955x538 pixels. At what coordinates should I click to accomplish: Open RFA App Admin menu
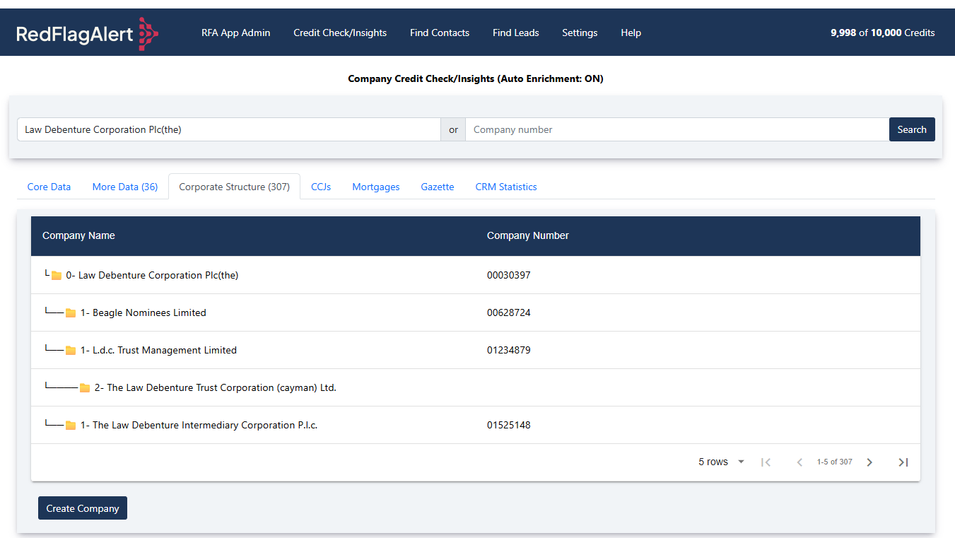tap(236, 33)
